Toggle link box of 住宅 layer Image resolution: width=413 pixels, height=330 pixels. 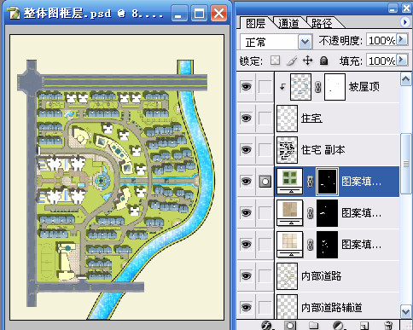[x=265, y=118]
